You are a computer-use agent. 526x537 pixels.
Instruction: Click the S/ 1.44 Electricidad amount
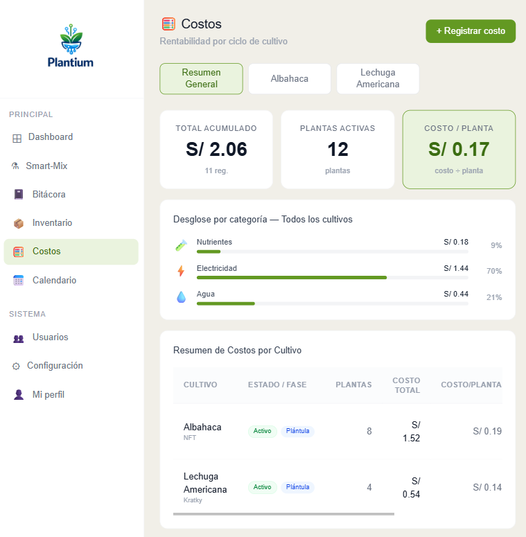(x=456, y=269)
